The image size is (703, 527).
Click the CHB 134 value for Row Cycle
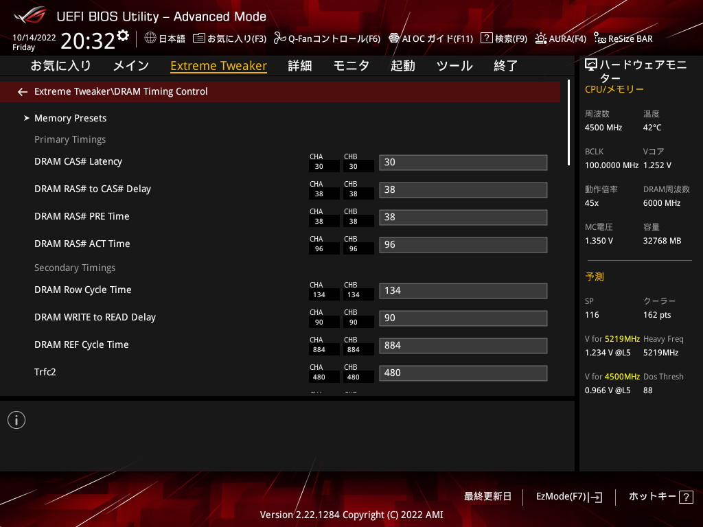pyautogui.click(x=354, y=295)
